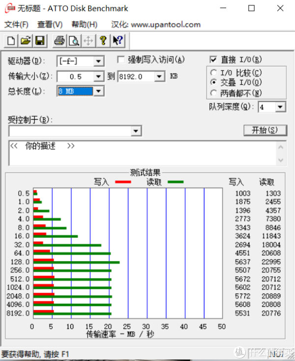The image size is (295, 361).
Task: Click the move crosshair toolbar icon
Action: 88,41
